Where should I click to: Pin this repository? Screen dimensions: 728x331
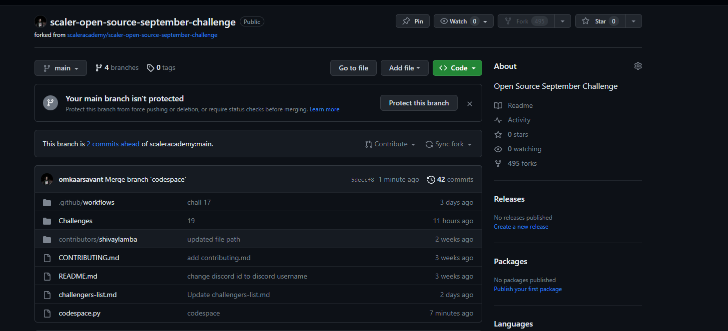[x=412, y=21]
